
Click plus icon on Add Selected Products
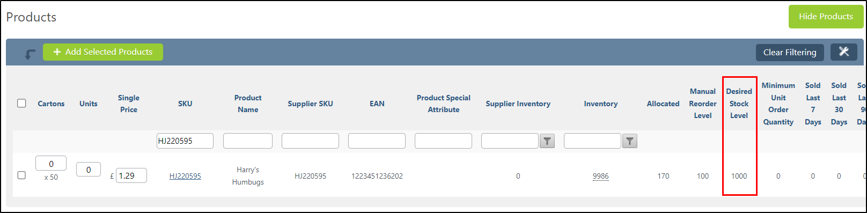[57, 52]
